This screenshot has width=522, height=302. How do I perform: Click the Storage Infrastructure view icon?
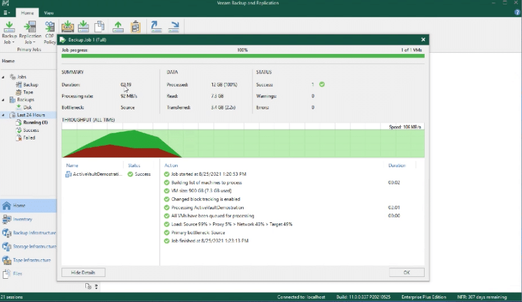click(7, 247)
